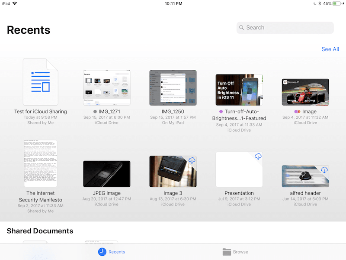This screenshot has width=346, height=260.
Task: Select the Recents tab label
Action: [117, 252]
